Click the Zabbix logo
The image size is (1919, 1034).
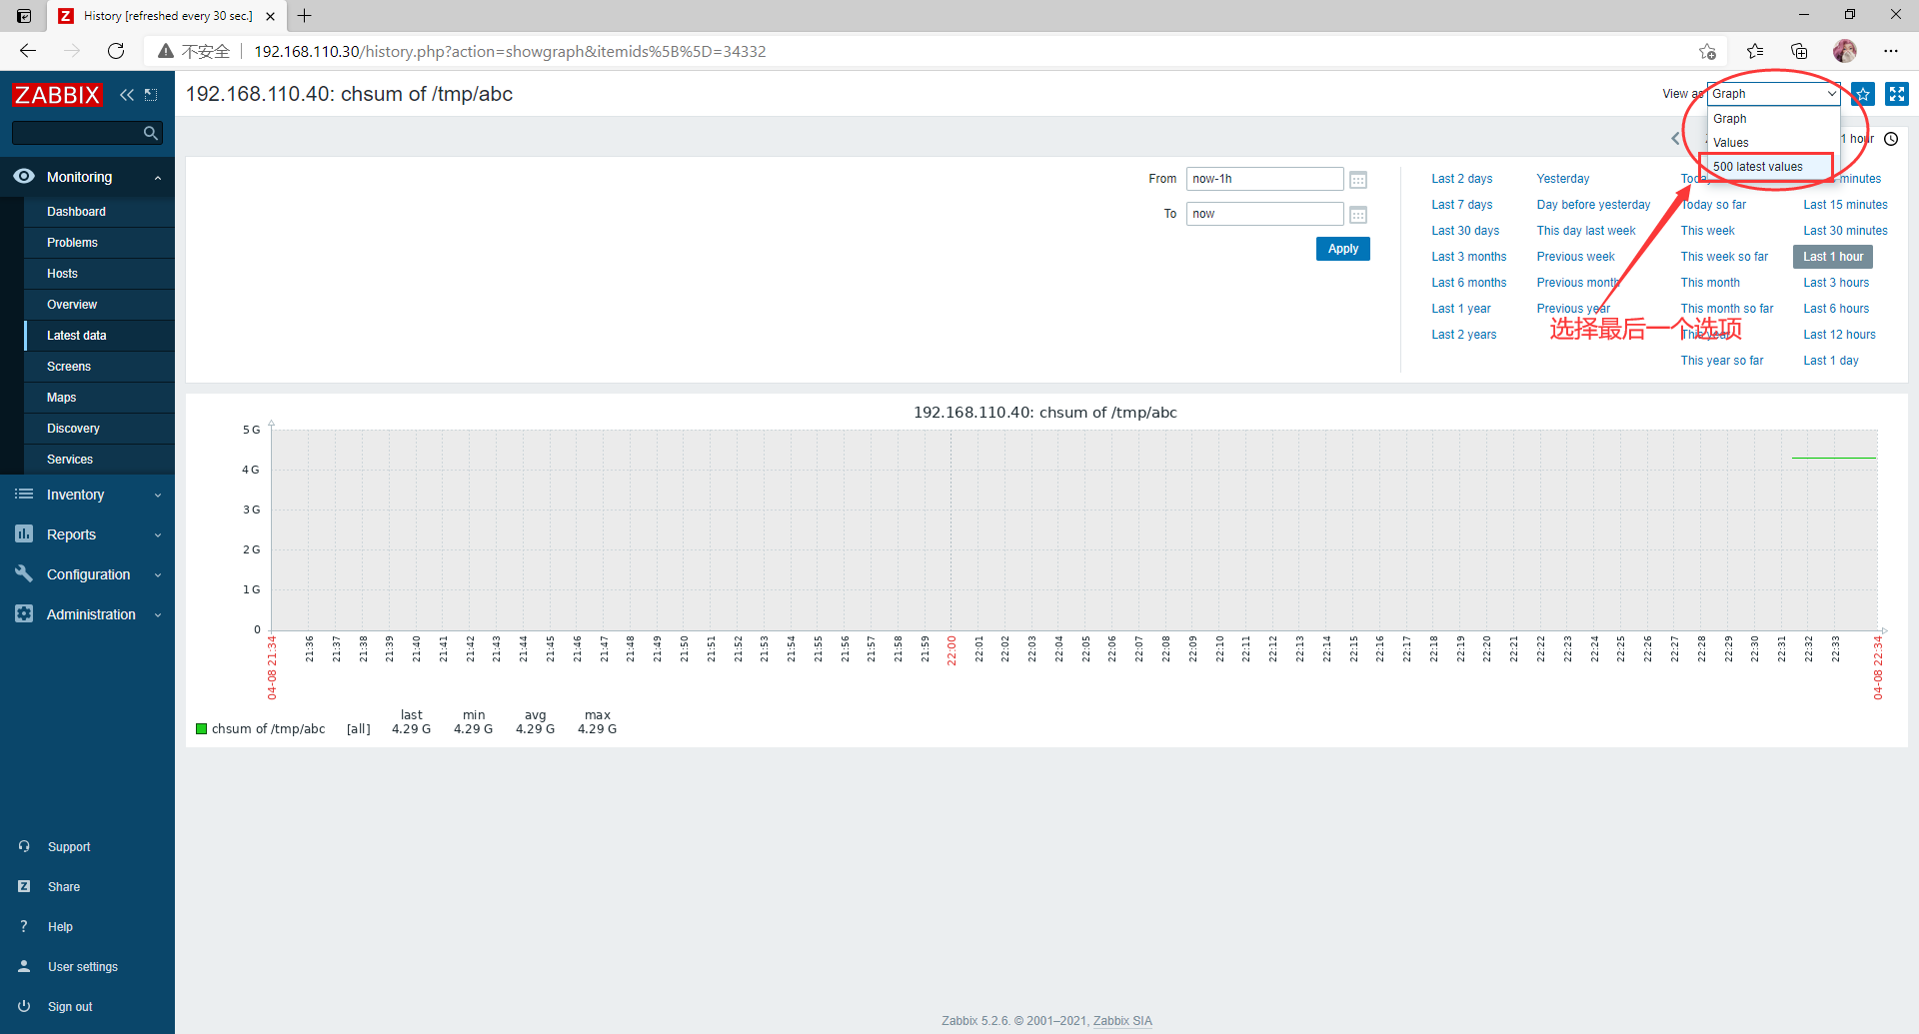pyautogui.click(x=57, y=95)
